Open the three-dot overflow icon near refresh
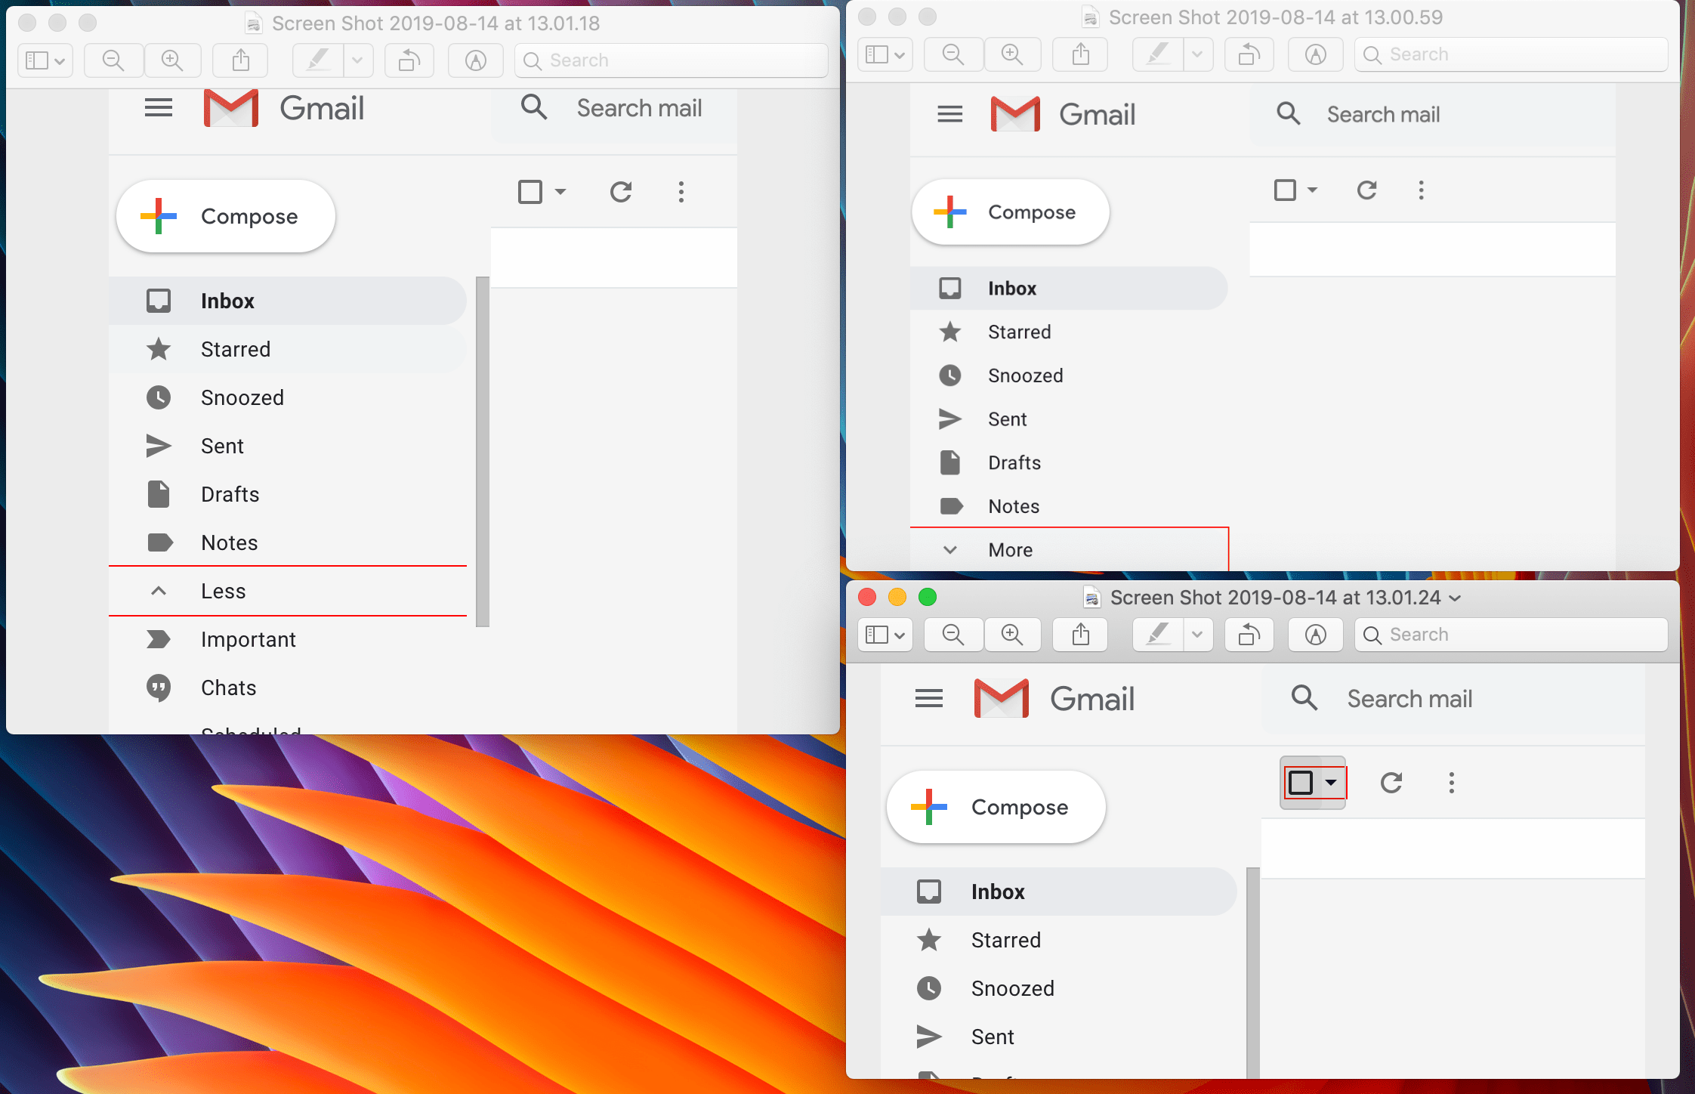The image size is (1695, 1094). pyautogui.click(x=681, y=192)
